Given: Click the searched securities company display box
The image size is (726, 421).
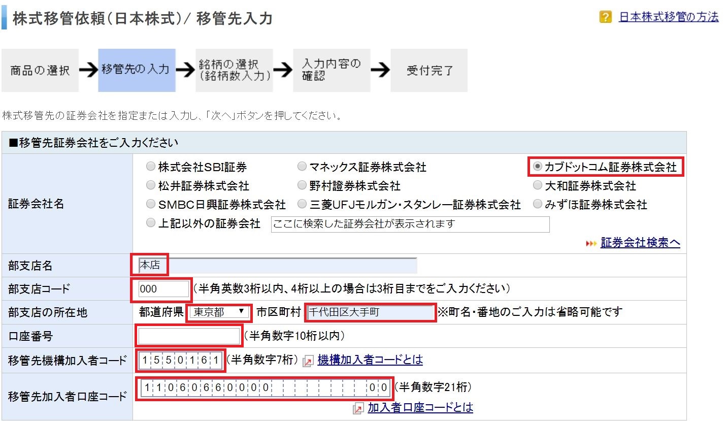Looking at the screenshot, I should click(410, 224).
